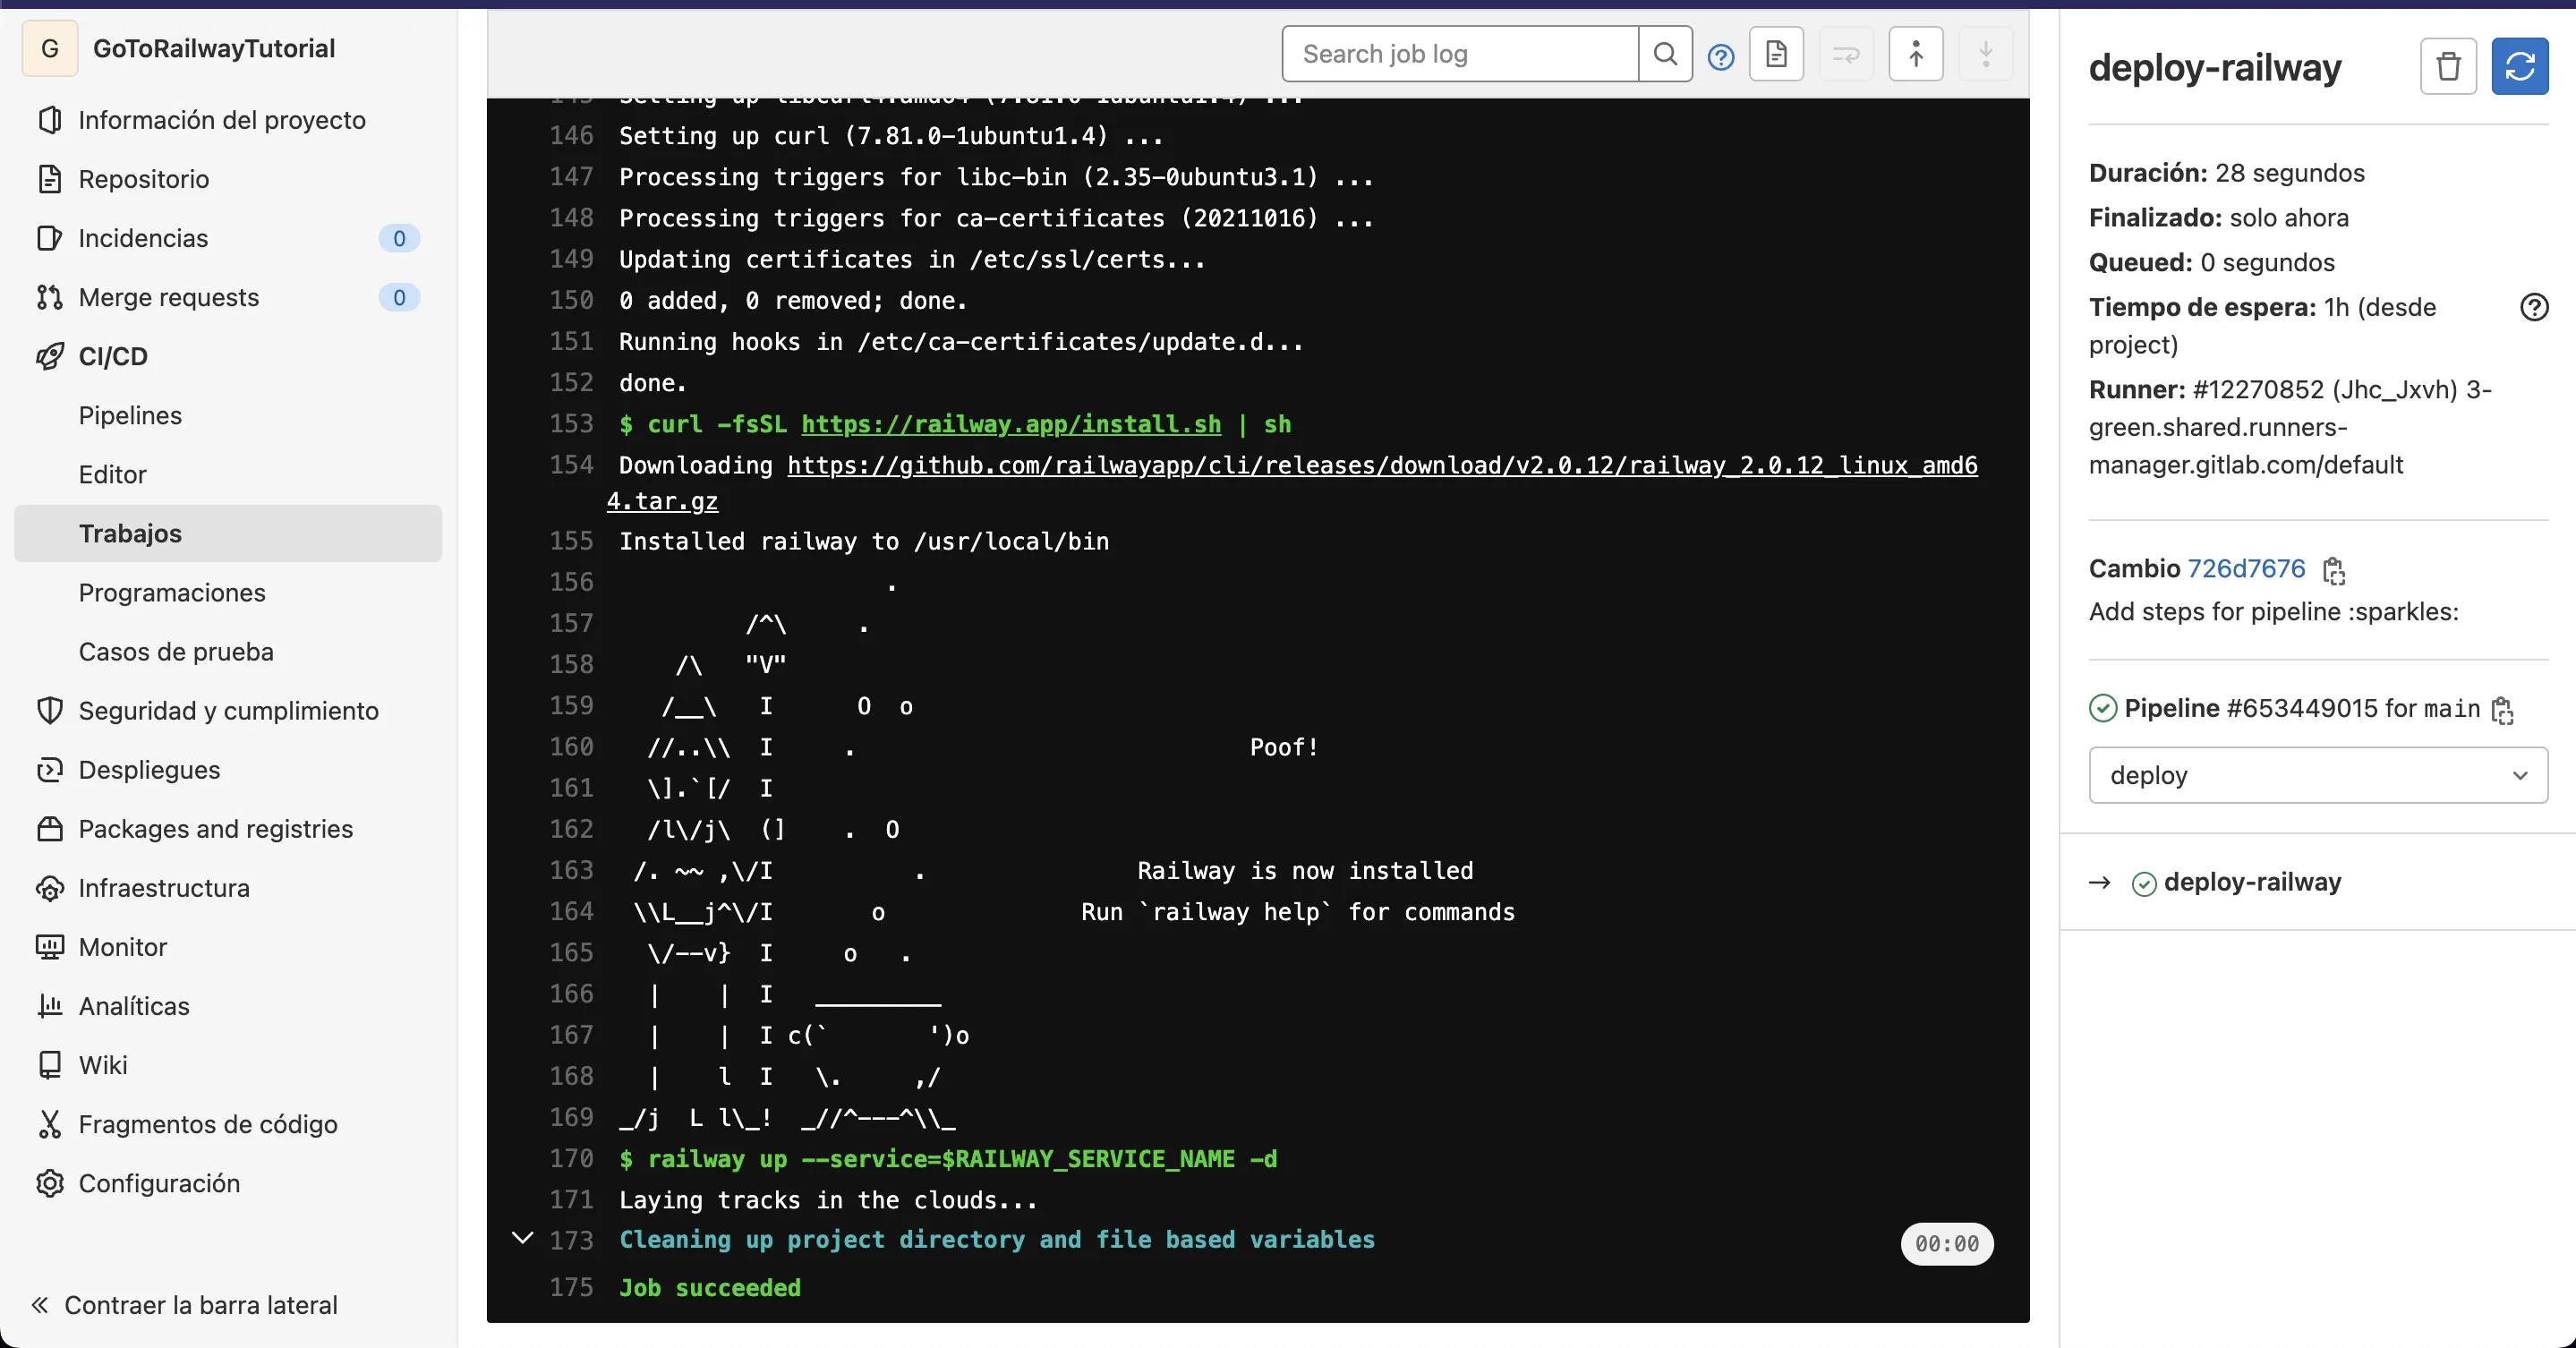Open the railway.app install.sh link

tap(1010, 424)
